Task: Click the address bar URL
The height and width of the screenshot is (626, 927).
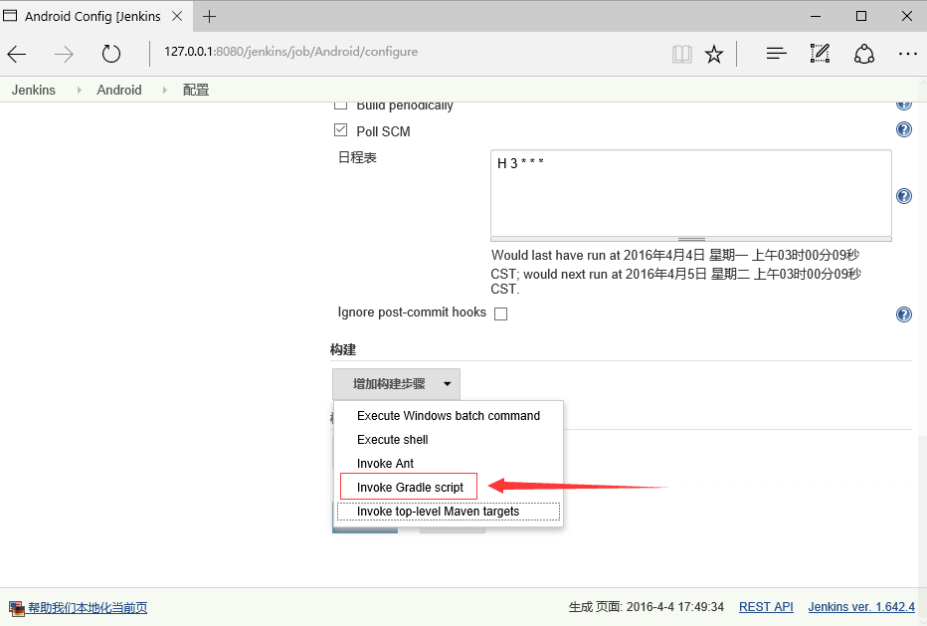Action: coord(290,52)
